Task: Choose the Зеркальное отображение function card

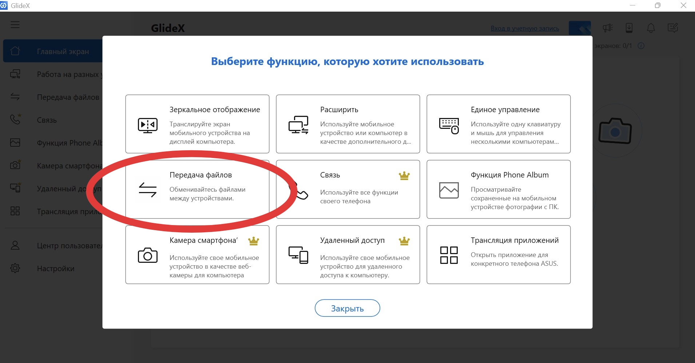Action: coord(197,124)
